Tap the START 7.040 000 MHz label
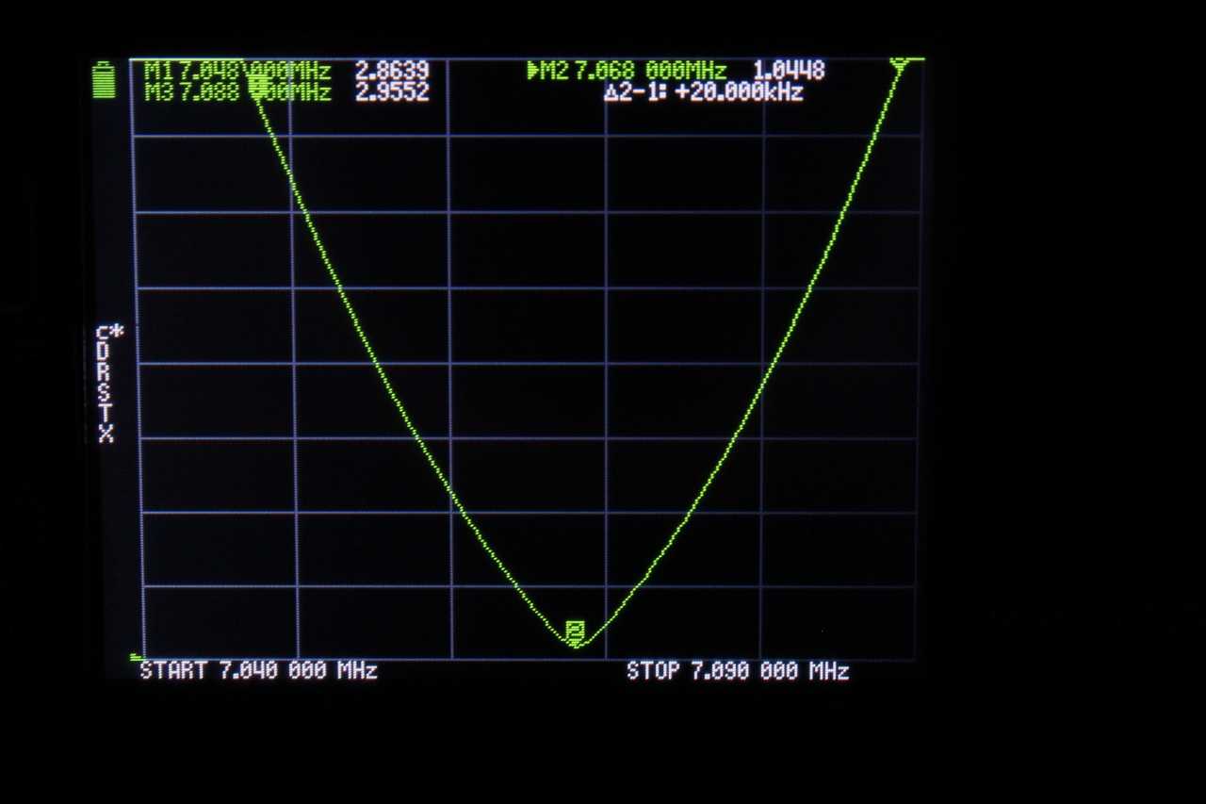The image size is (1206, 804). point(258,671)
